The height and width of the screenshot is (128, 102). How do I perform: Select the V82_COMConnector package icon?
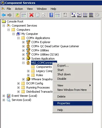pyautogui.click(x=28, y=63)
